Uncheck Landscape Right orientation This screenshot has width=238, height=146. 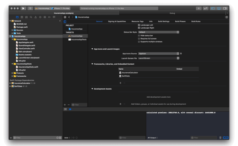pyautogui.click(x=139, y=28)
